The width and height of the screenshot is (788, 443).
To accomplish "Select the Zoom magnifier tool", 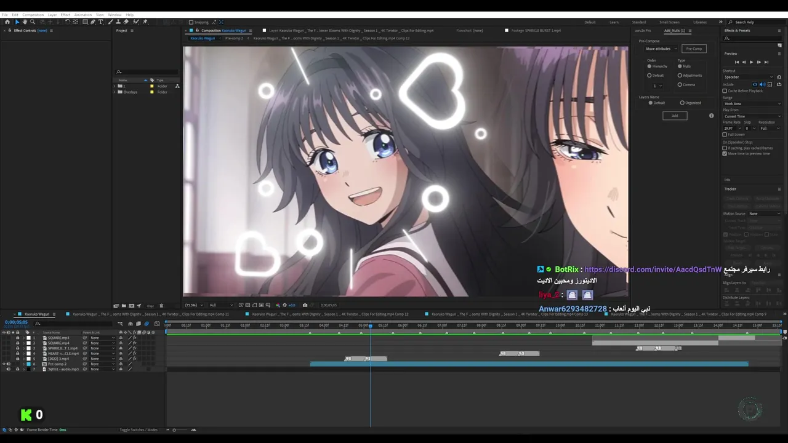I will point(33,22).
